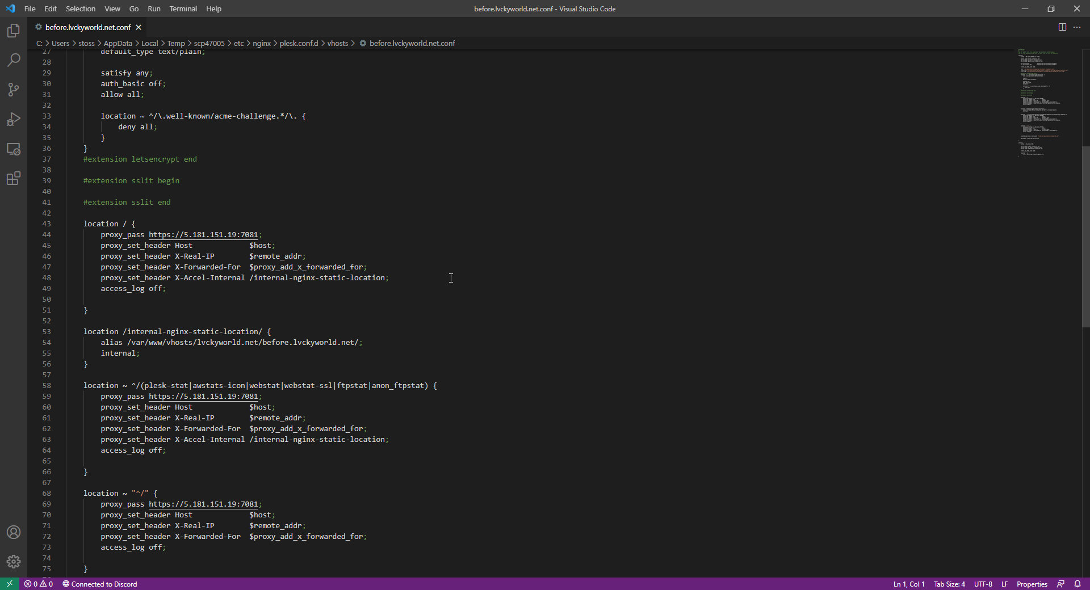The height and width of the screenshot is (590, 1090).
Task: Close the before.lvckyworld.net.conf tab
Action: tap(139, 27)
